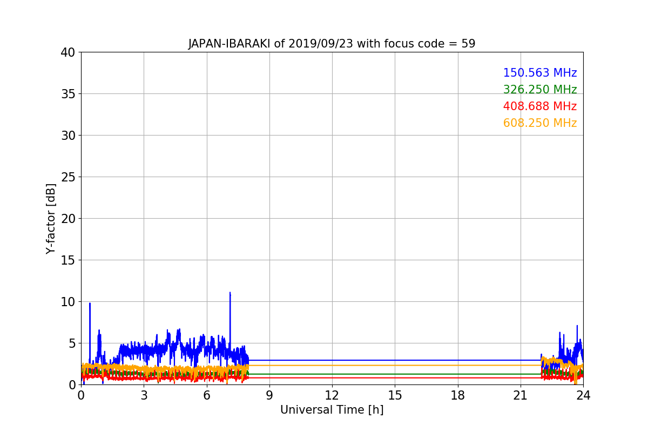Click the y-axis tick label 20

click(67, 219)
